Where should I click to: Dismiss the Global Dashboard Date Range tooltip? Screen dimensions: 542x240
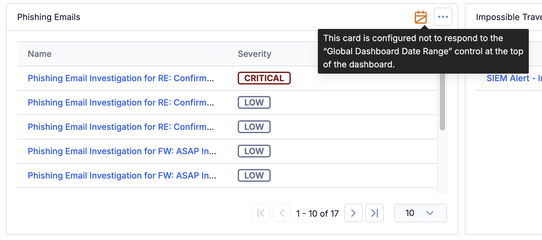423,51
